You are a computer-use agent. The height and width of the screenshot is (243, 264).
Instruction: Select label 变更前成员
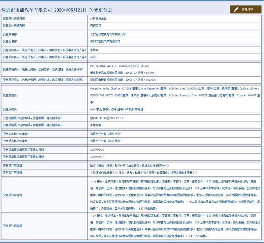pyautogui.click(x=10, y=95)
